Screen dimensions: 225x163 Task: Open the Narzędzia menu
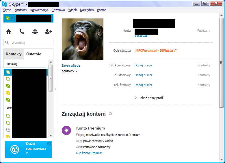pos(87,10)
